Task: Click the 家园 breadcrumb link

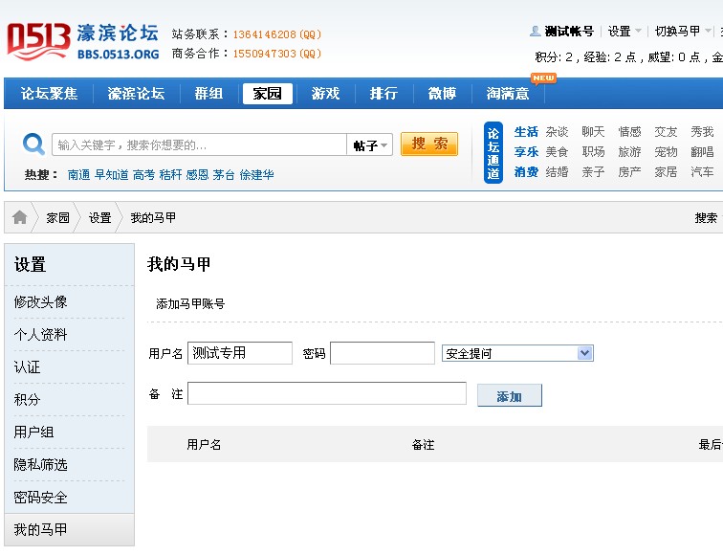Action: [57, 218]
